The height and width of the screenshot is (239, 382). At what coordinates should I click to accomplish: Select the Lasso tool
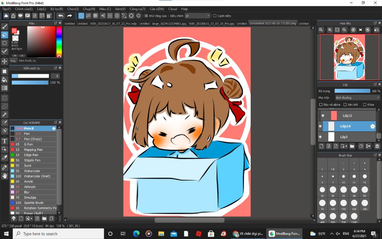(x=4, y=106)
